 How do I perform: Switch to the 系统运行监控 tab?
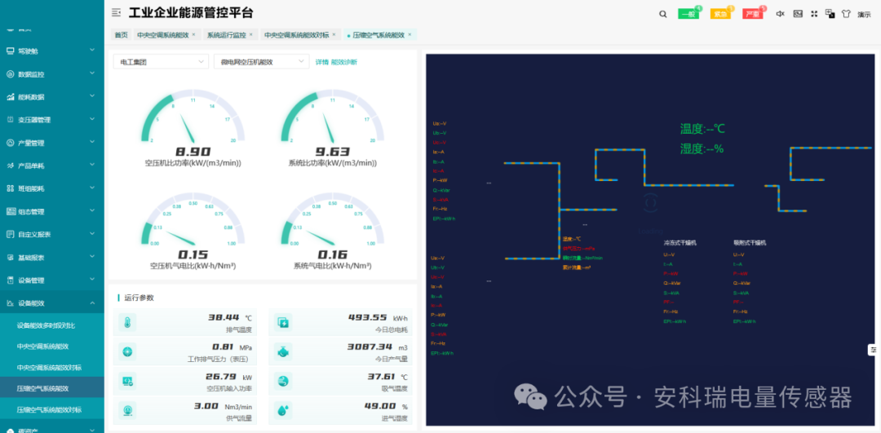227,35
